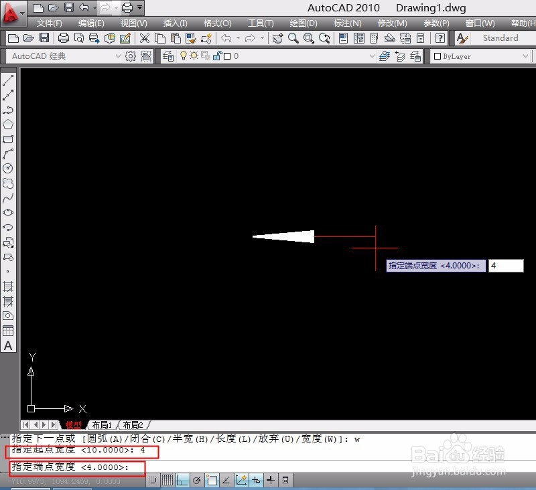The height and width of the screenshot is (490, 536).
Task: Click the dynamic input width field showing 4
Action: (506, 266)
